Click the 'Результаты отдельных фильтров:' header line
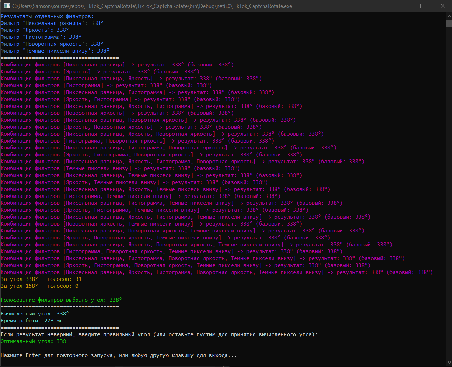This screenshot has height=367, width=452. [47, 16]
